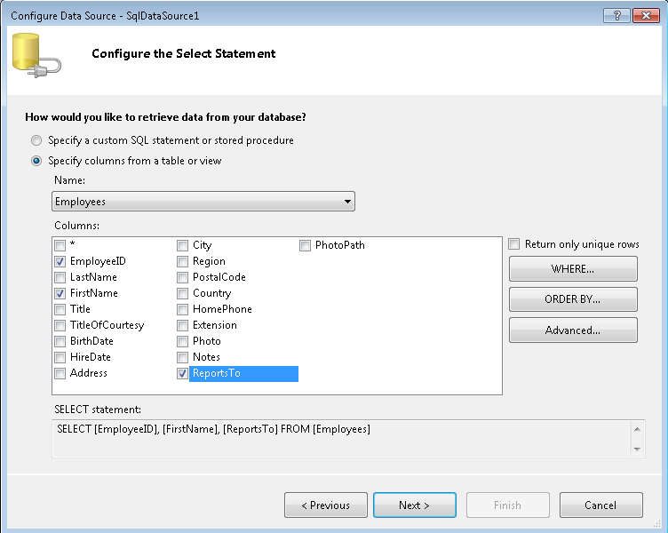The height and width of the screenshot is (533, 668).
Task: Check the BirthDate column
Action: 60,341
